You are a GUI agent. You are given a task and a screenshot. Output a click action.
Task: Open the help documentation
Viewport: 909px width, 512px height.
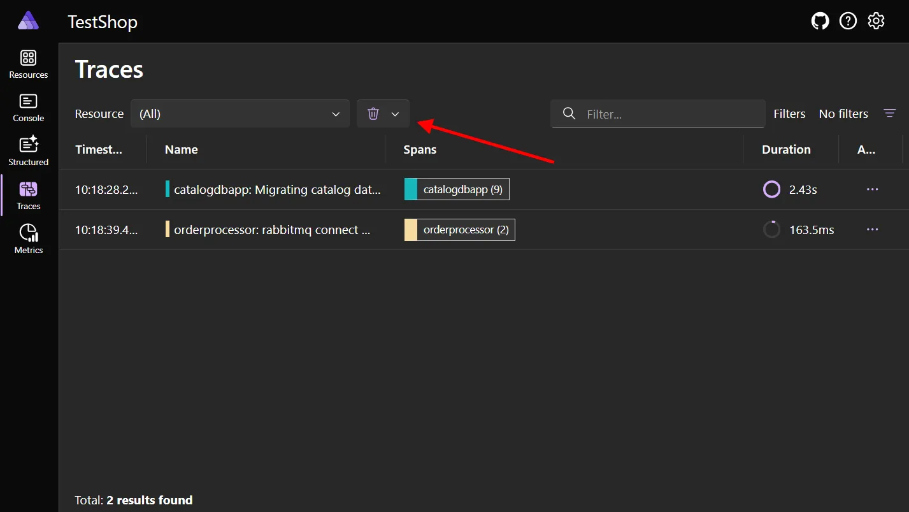[848, 20]
